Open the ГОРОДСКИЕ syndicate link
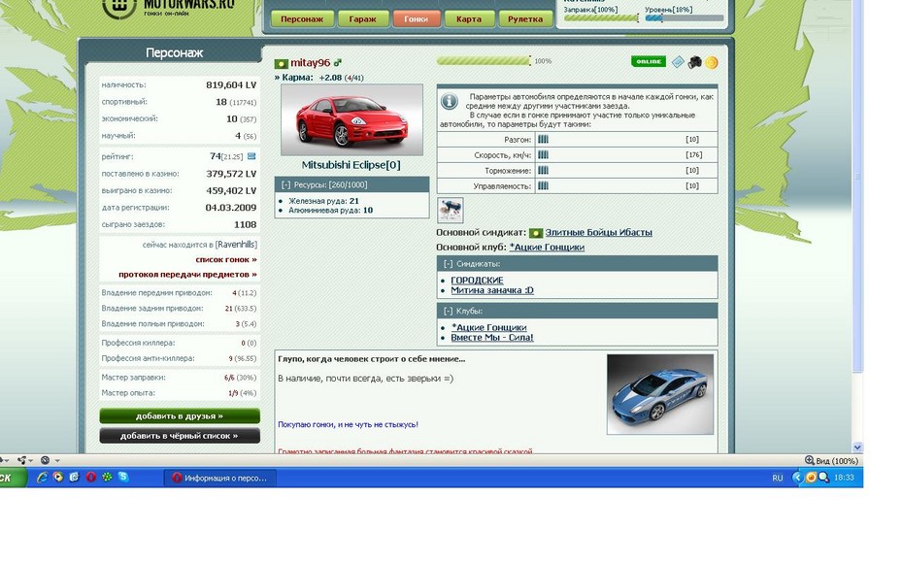Screen dimensions: 903x564 [477, 281]
